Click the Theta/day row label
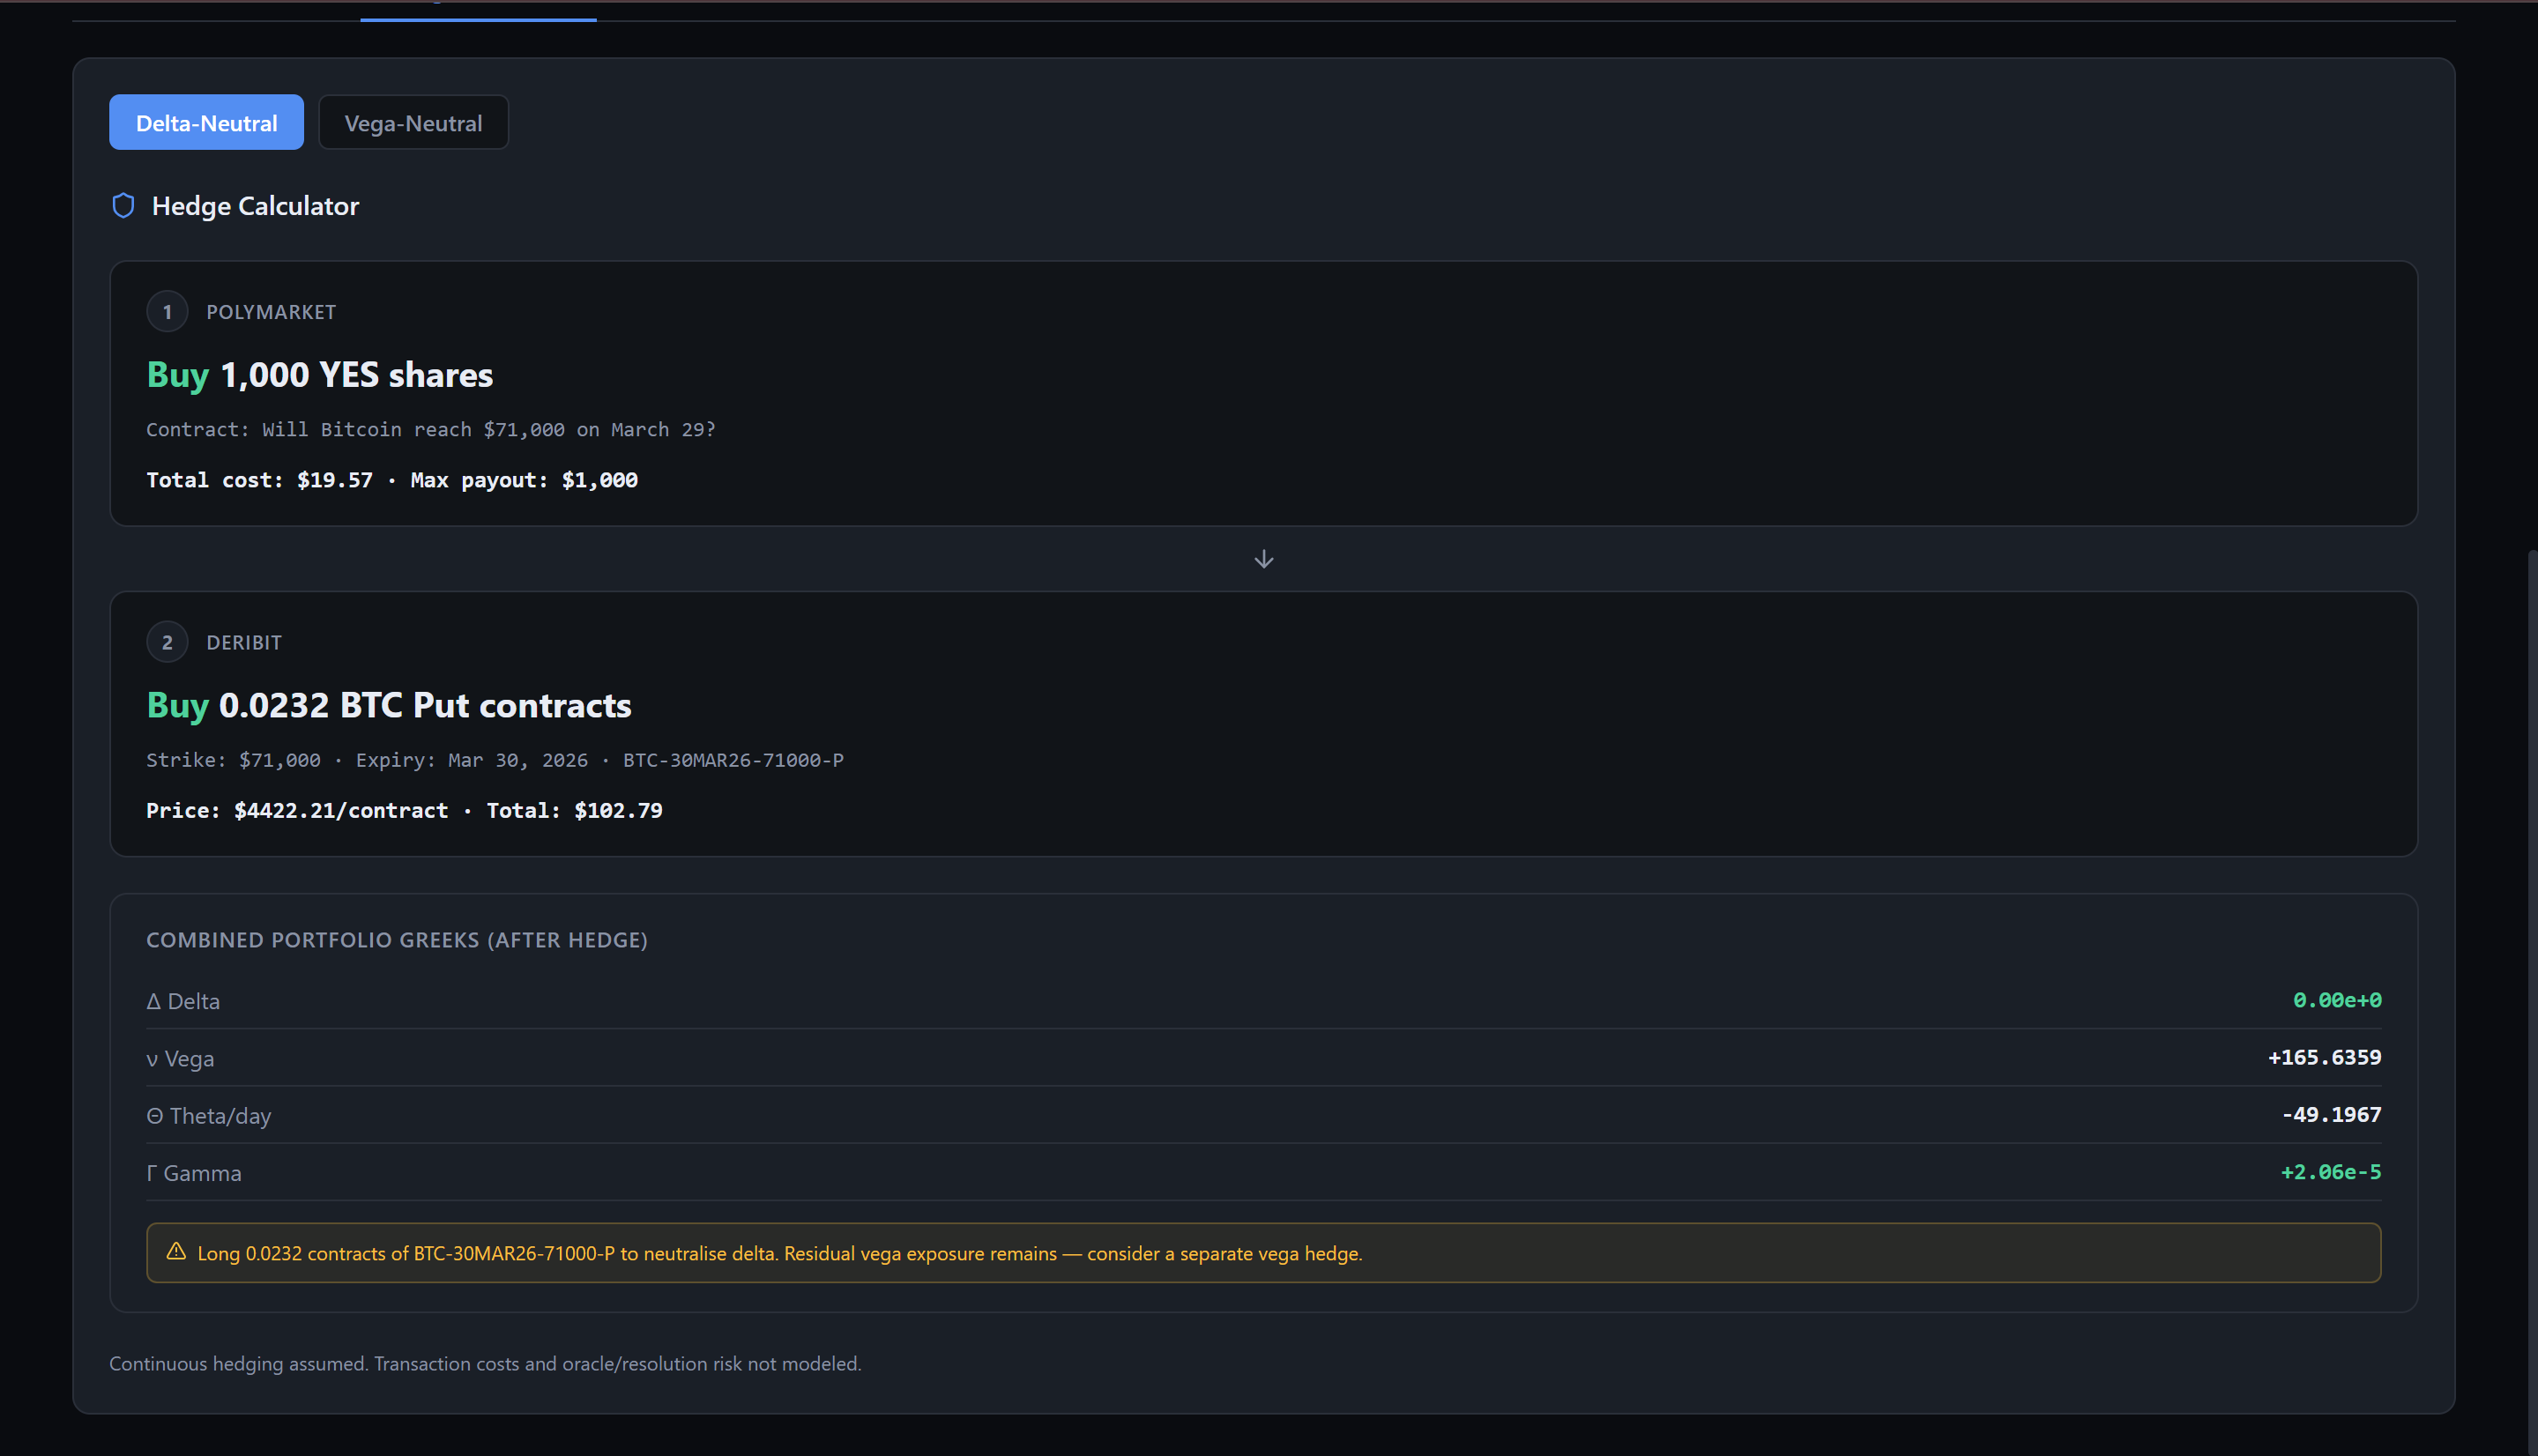2538x1456 pixels. (x=209, y=1116)
